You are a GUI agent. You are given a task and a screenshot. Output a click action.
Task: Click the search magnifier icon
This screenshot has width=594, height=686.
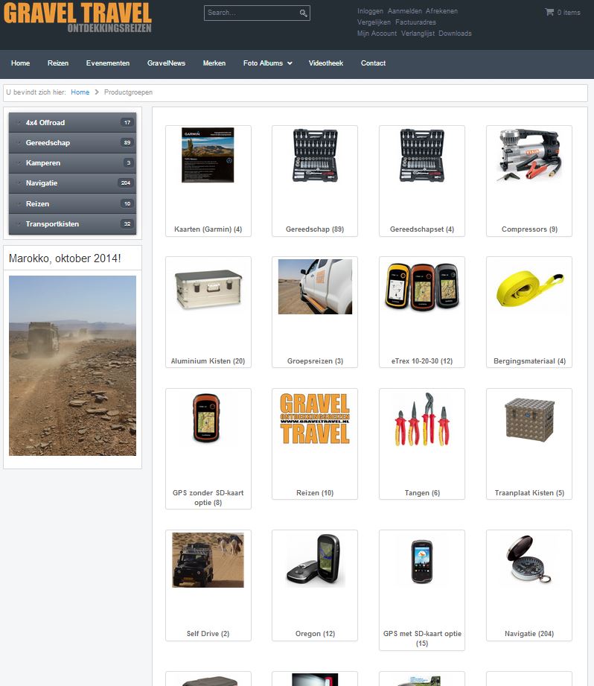[303, 13]
